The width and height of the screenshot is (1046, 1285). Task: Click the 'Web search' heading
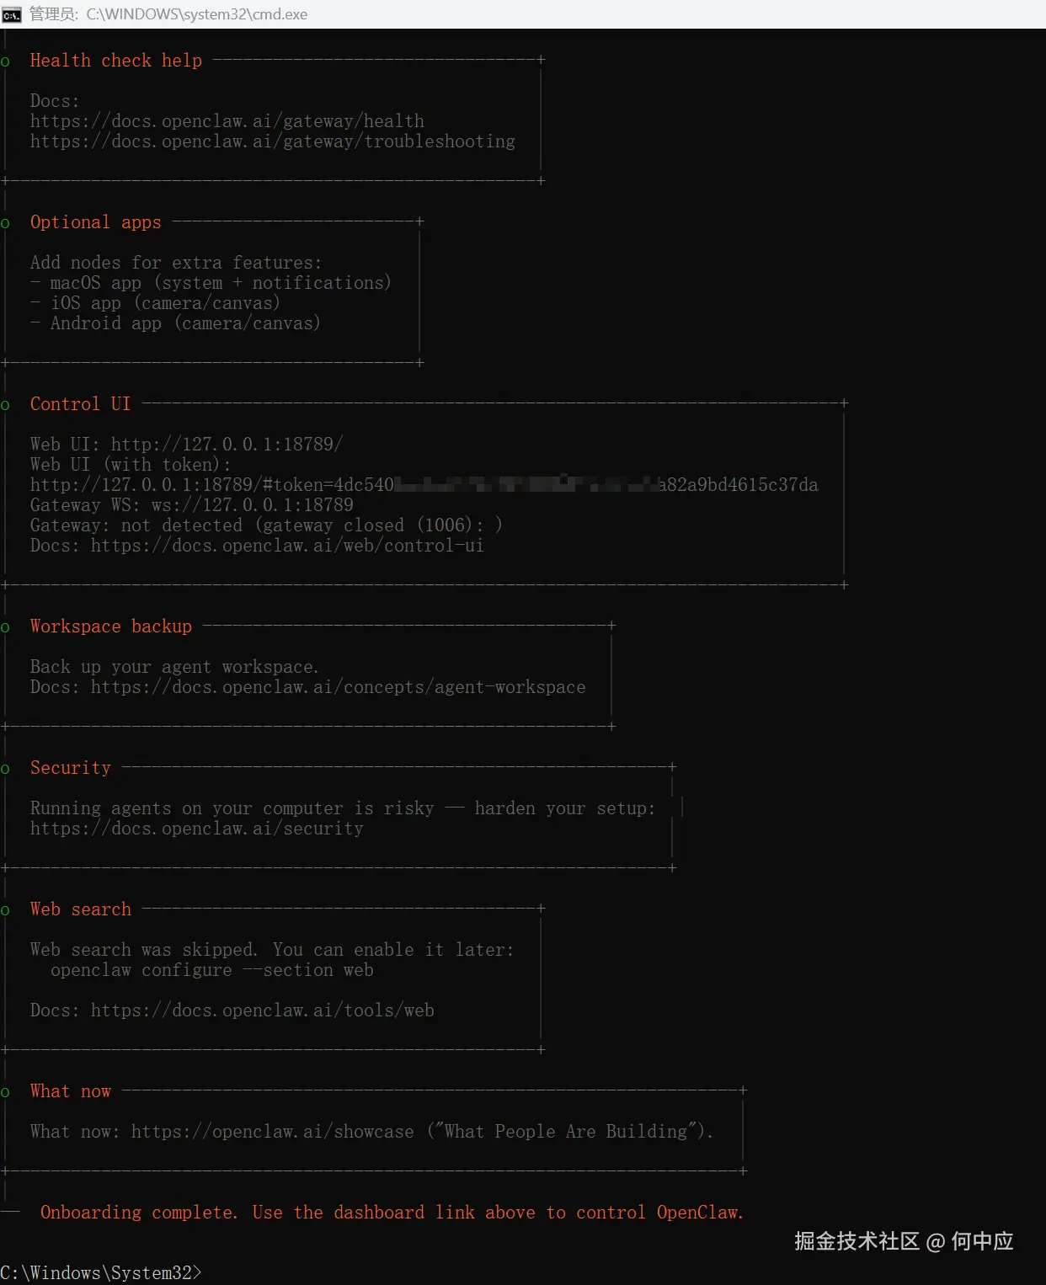coord(81,909)
